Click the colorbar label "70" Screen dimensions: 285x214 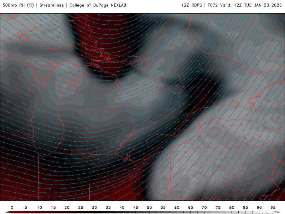(204, 208)
